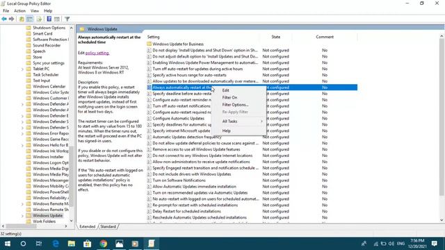445x250 pixels.
Task: Choose Filter On in the context menu
Action: point(229,97)
